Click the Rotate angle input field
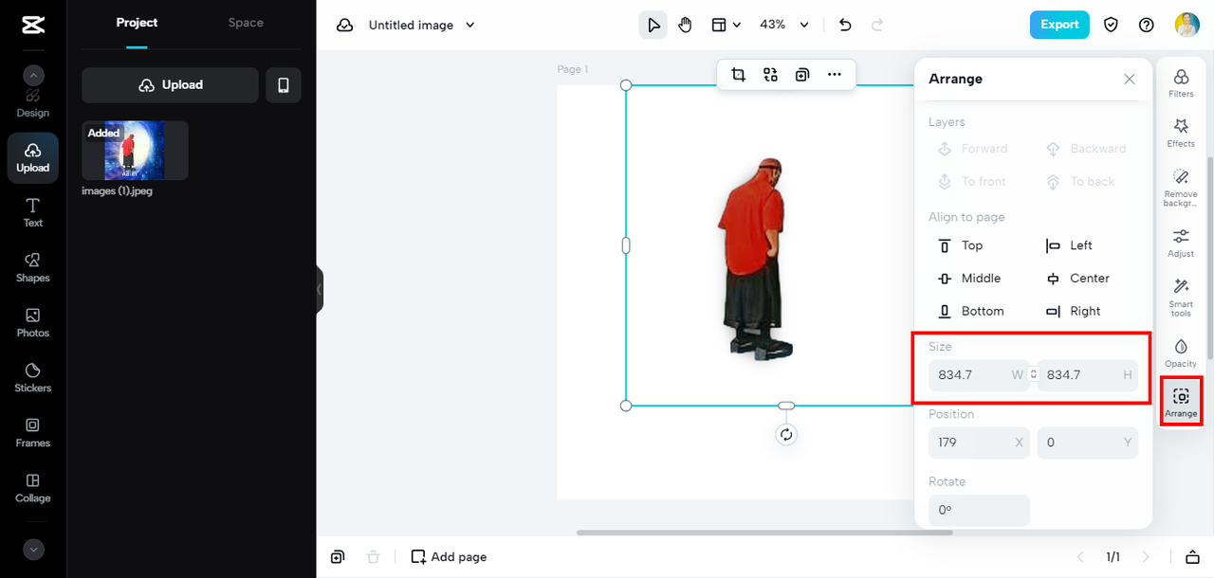The height and width of the screenshot is (578, 1214). 979,510
